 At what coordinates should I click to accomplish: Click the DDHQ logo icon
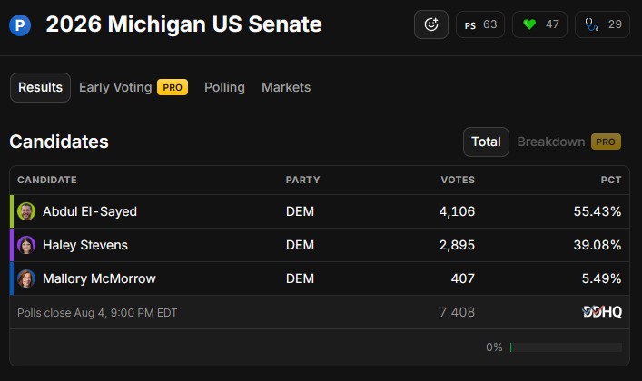(602, 312)
